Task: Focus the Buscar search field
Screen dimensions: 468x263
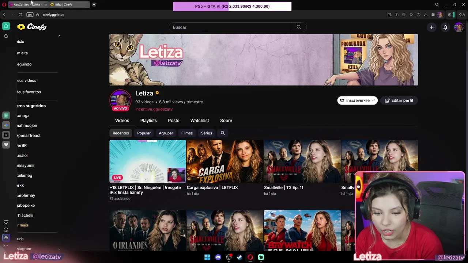Action: [x=230, y=27]
